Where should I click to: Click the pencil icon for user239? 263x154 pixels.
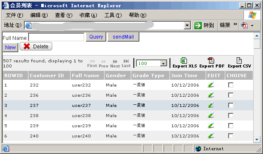(211, 126)
